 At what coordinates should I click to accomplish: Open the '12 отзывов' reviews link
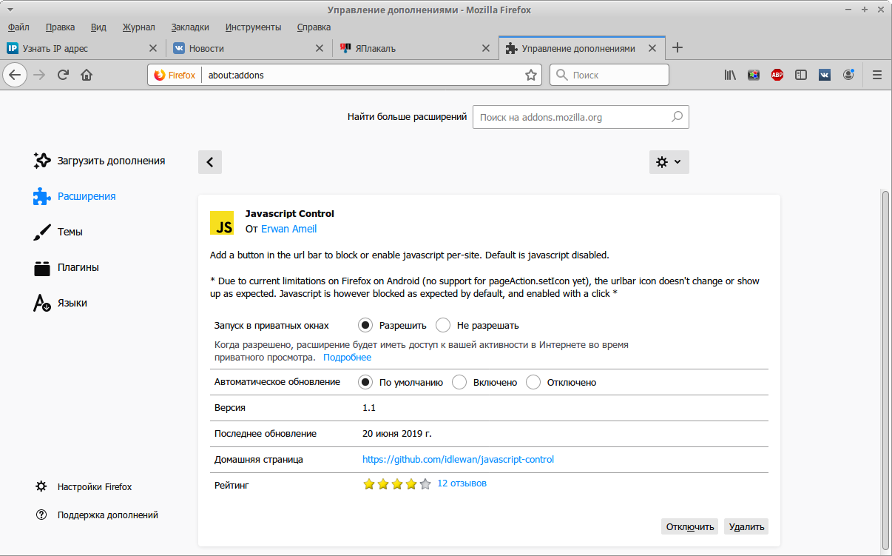462,483
